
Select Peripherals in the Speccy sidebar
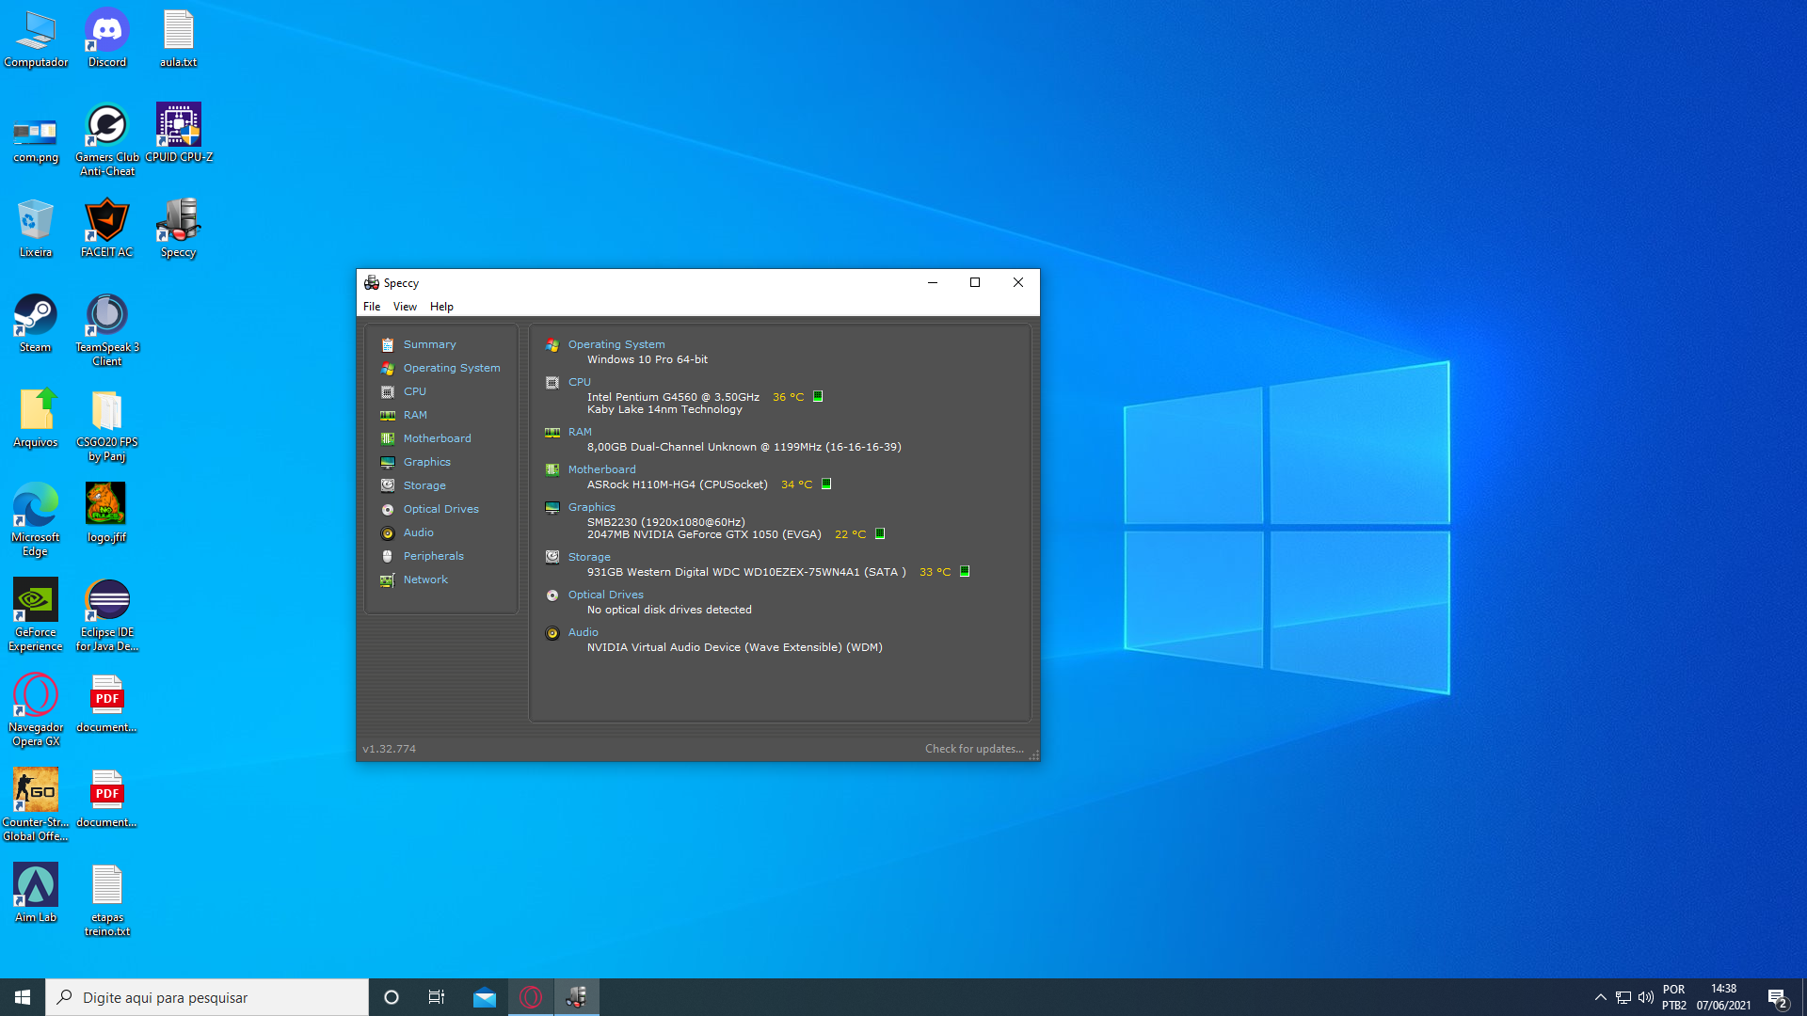pyautogui.click(x=433, y=556)
